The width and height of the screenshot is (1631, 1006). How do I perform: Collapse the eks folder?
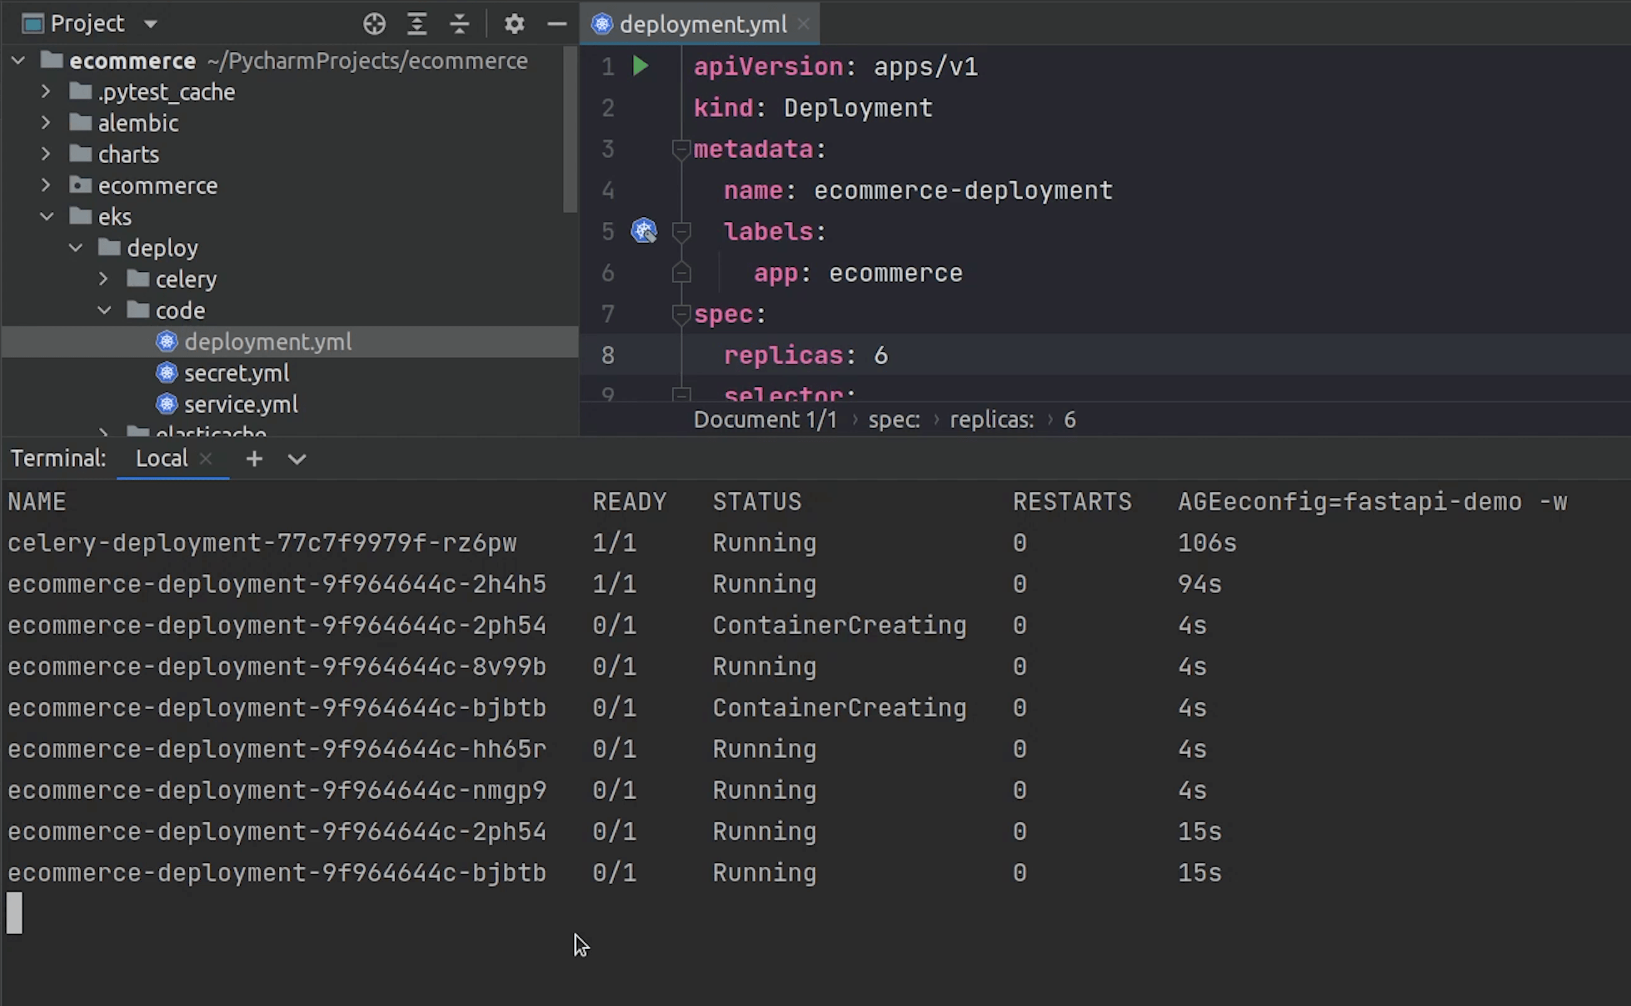(x=47, y=216)
